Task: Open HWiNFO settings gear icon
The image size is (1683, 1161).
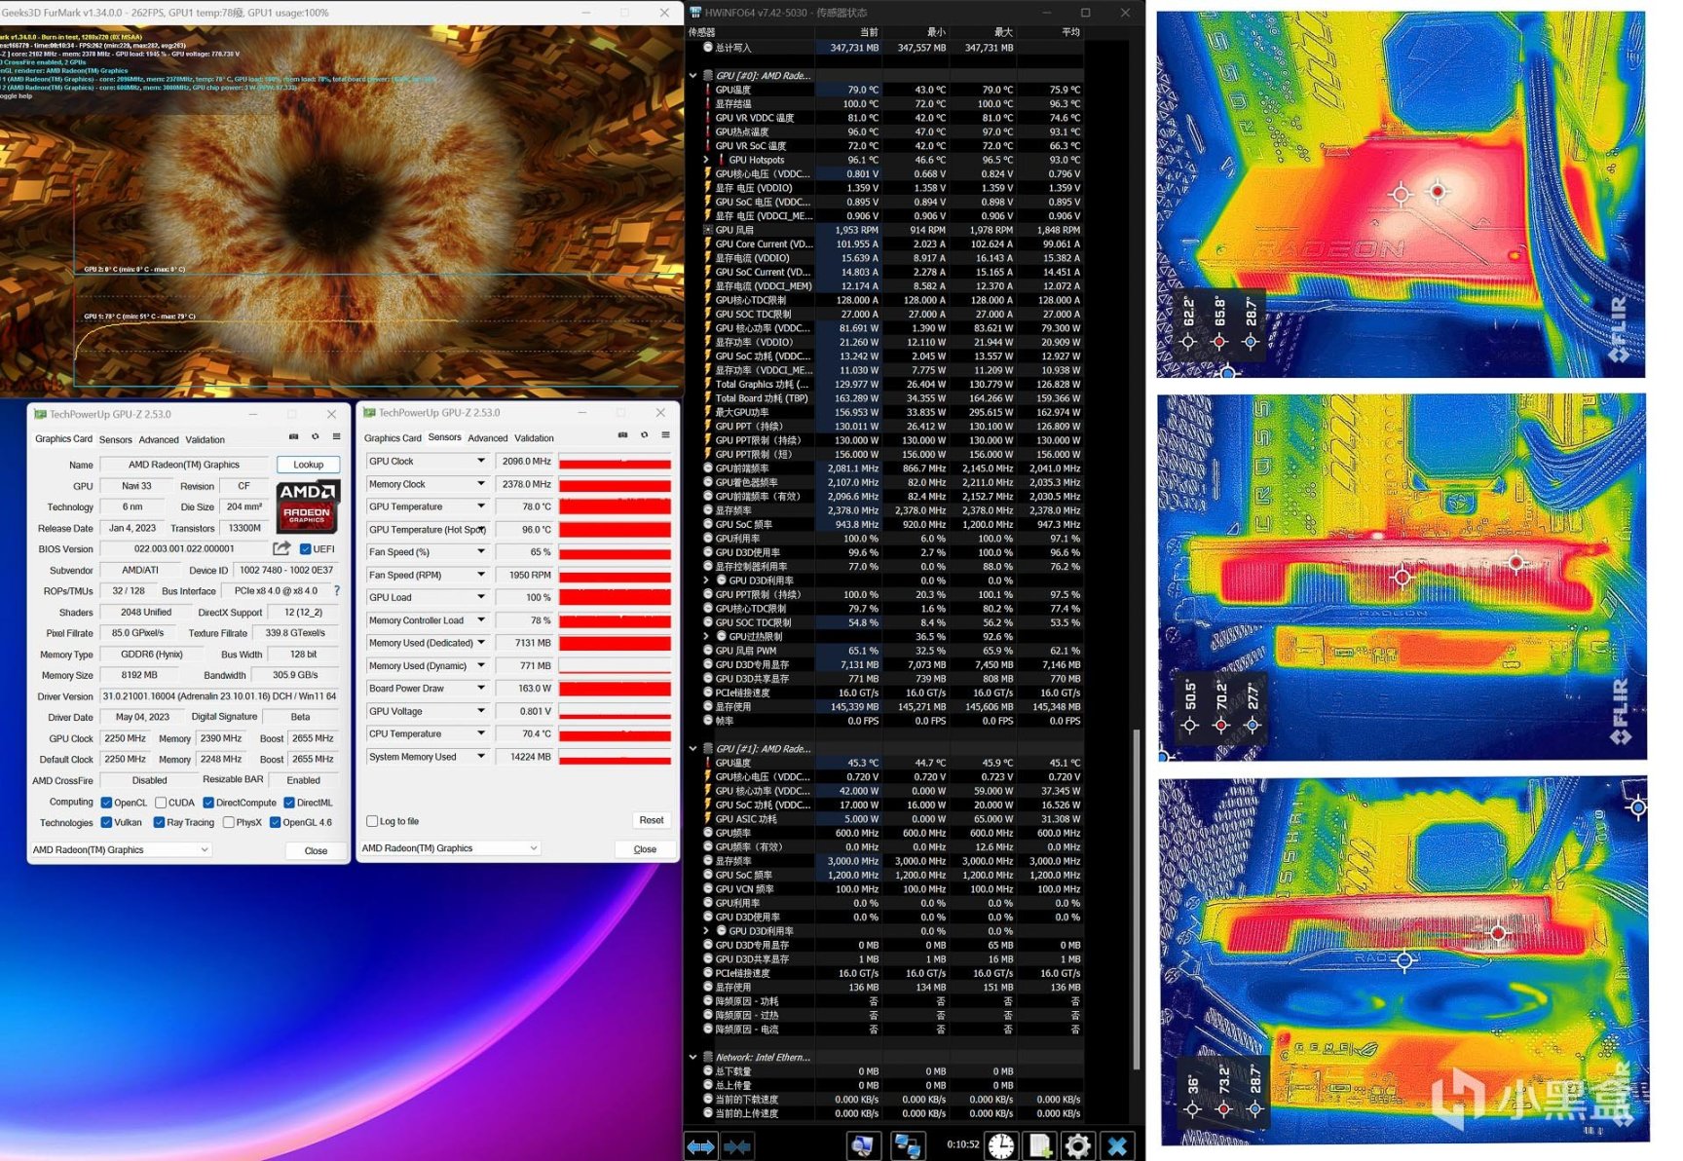Action: [x=1078, y=1146]
